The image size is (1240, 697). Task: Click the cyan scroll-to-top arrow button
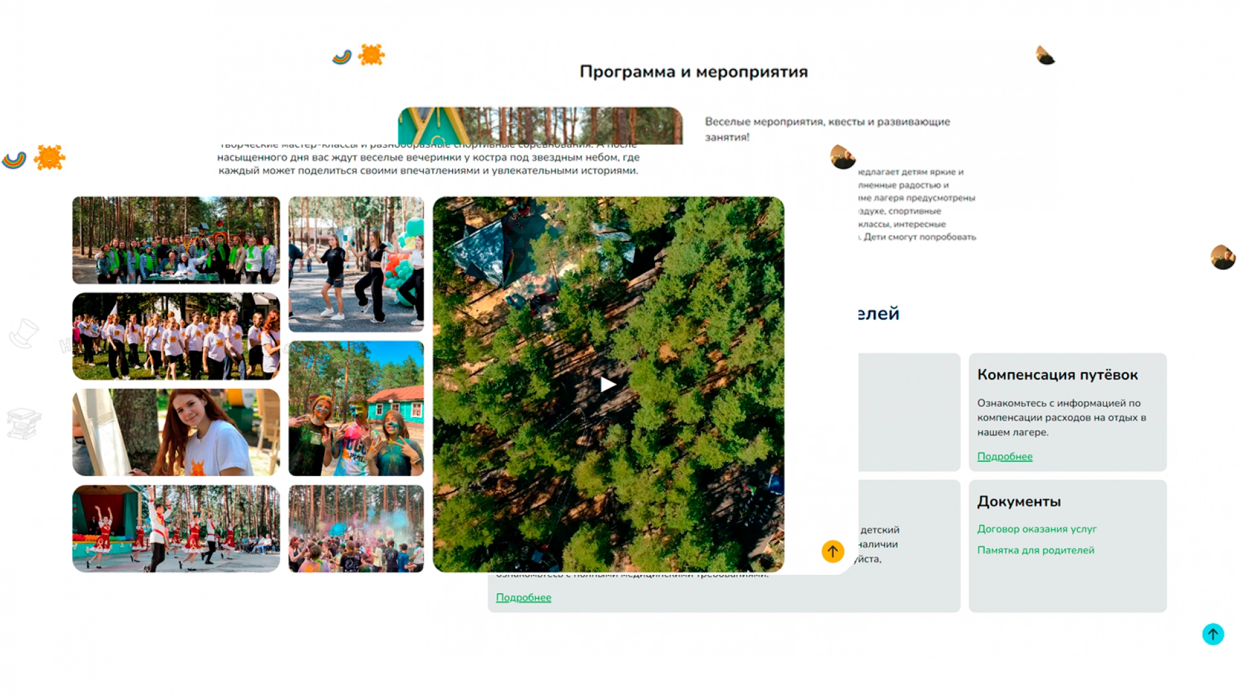[1213, 634]
